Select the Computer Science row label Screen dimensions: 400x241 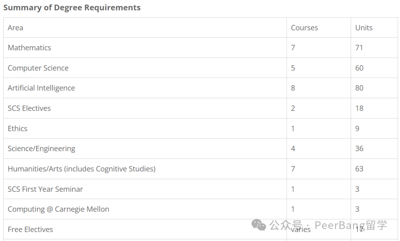coord(38,68)
